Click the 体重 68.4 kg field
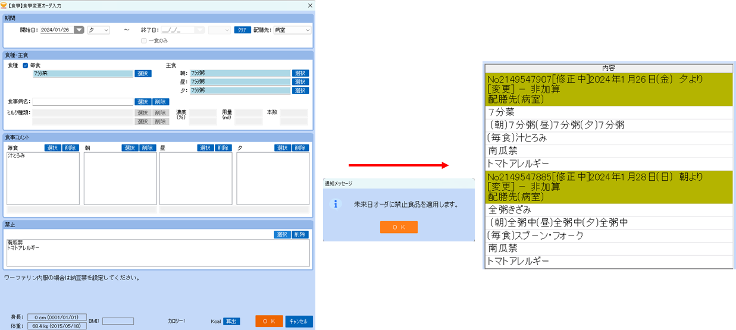Image resolution: width=736 pixels, height=330 pixels. point(57,325)
